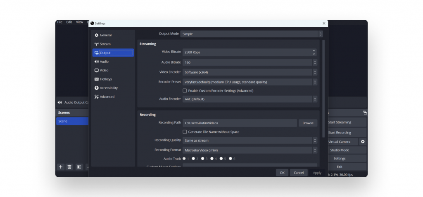Image resolution: width=423 pixels, height=197 pixels.
Task: Select audio track 2 radio button
Action: pos(193,159)
